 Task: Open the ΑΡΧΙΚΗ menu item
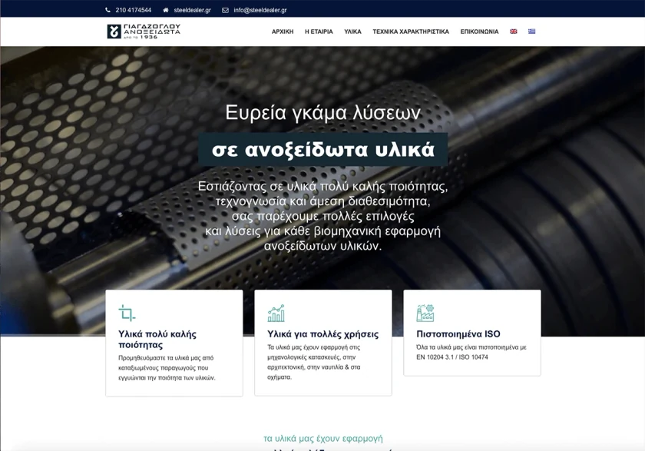(283, 32)
